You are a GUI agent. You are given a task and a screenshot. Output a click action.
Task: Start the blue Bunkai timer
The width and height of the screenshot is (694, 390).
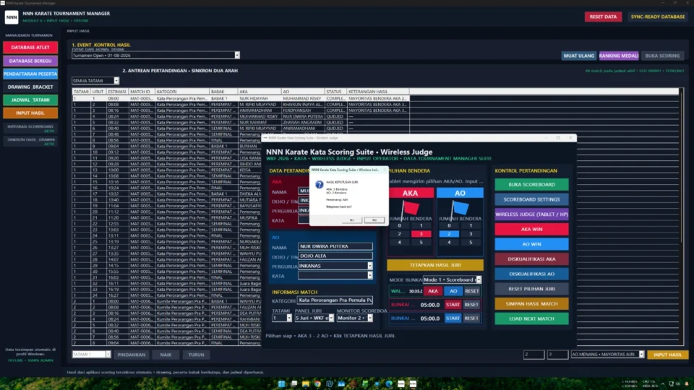coord(453,318)
